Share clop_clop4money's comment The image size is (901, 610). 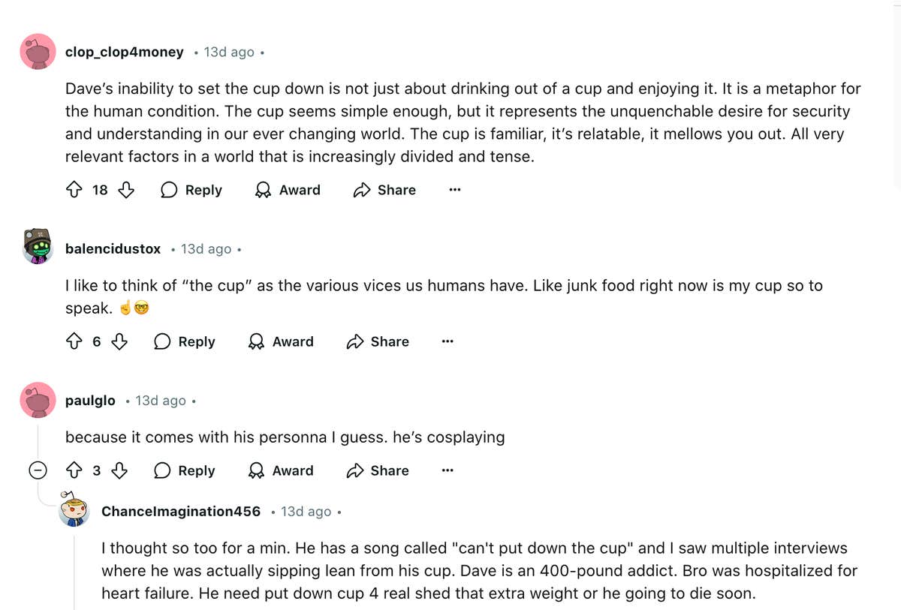(x=384, y=190)
